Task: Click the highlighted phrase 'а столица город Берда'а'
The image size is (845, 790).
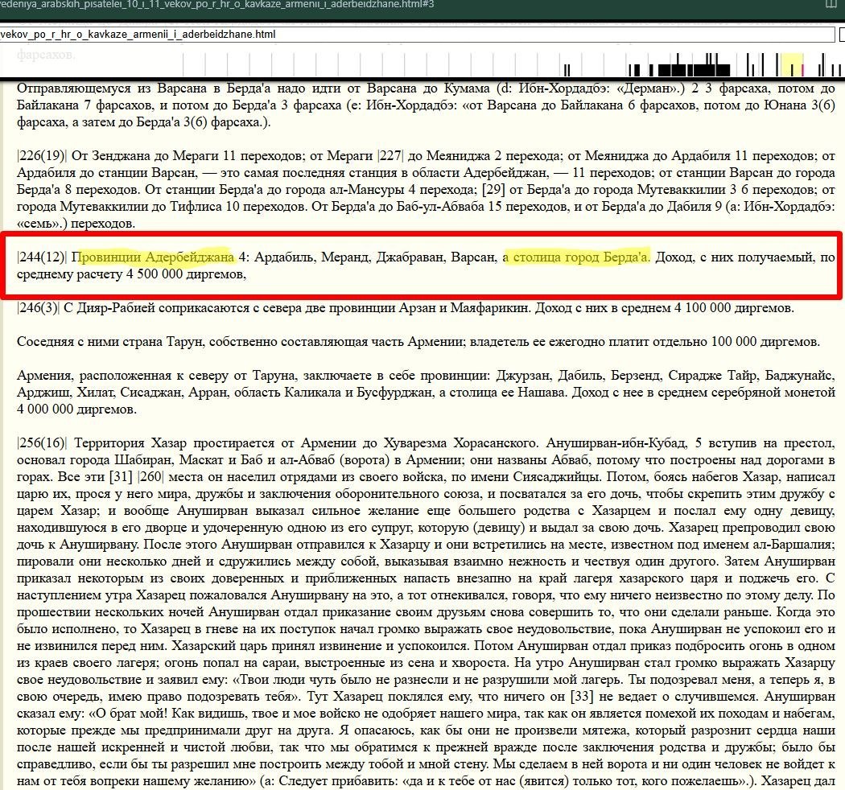Action: [x=576, y=257]
